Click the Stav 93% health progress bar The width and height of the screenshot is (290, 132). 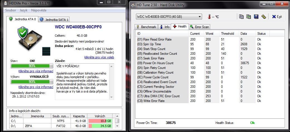32,66
